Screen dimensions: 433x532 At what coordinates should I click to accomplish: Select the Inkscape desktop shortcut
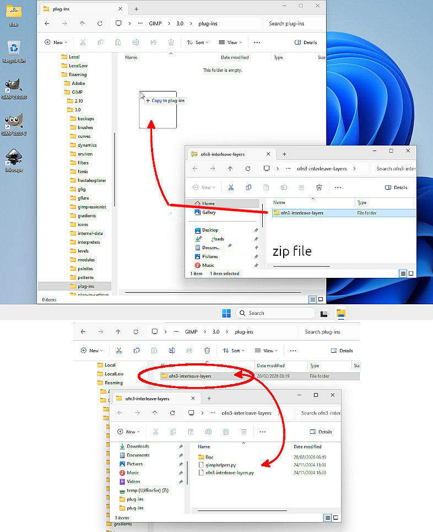click(x=14, y=160)
